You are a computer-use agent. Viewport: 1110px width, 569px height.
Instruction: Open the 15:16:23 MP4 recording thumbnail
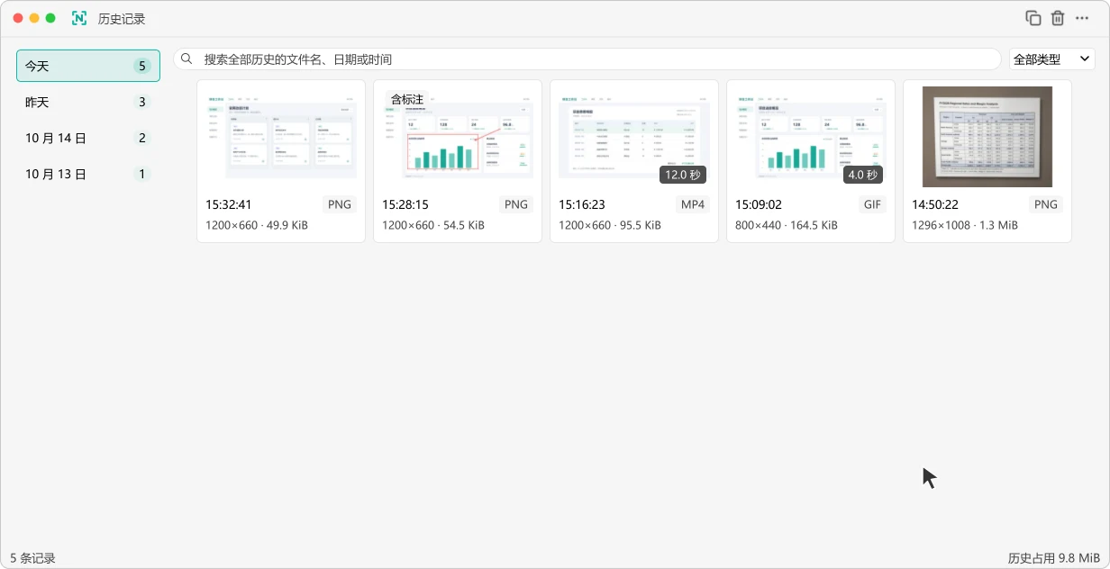(x=634, y=137)
